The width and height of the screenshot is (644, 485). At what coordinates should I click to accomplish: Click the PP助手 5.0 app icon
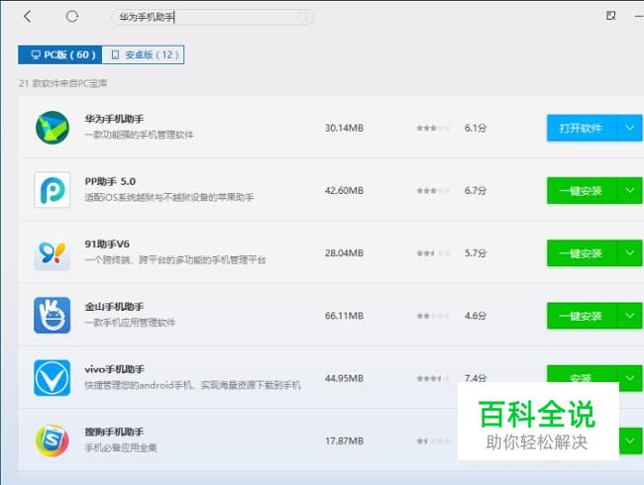(x=53, y=190)
